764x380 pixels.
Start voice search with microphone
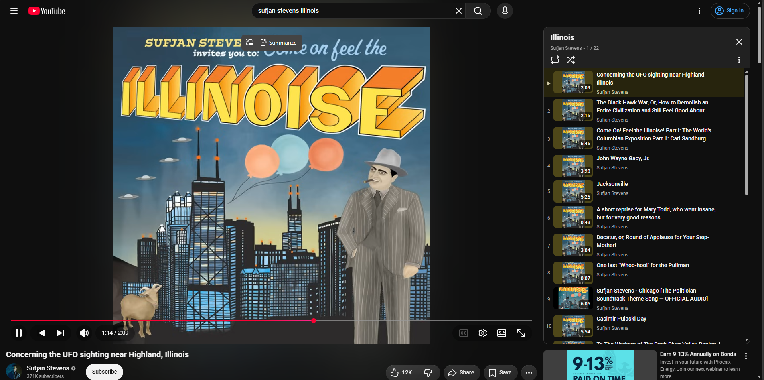(x=505, y=11)
